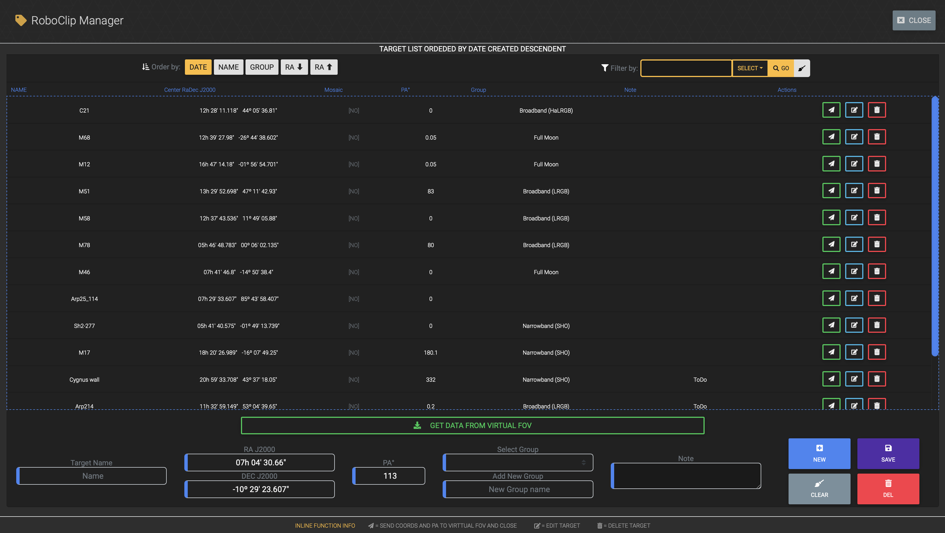Delete the M17 target row
The width and height of the screenshot is (945, 533).
pos(876,352)
